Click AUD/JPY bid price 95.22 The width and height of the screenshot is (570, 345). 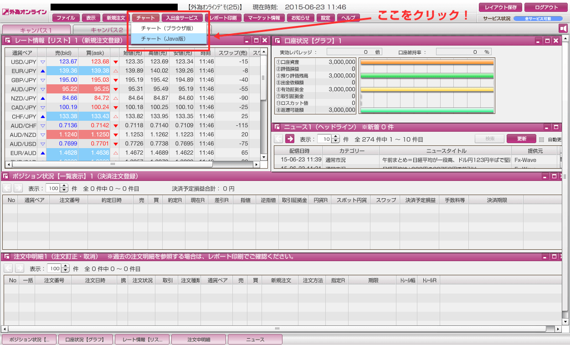point(69,89)
